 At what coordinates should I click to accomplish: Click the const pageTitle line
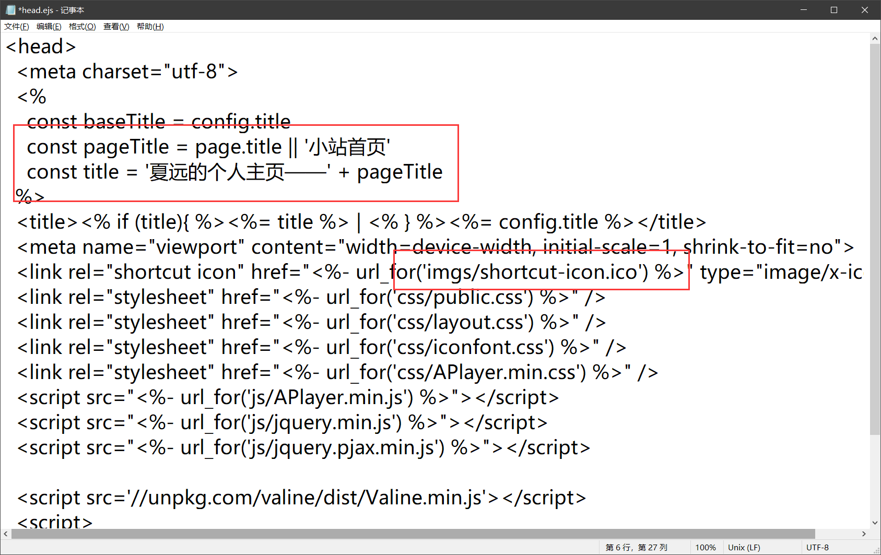coord(208,147)
